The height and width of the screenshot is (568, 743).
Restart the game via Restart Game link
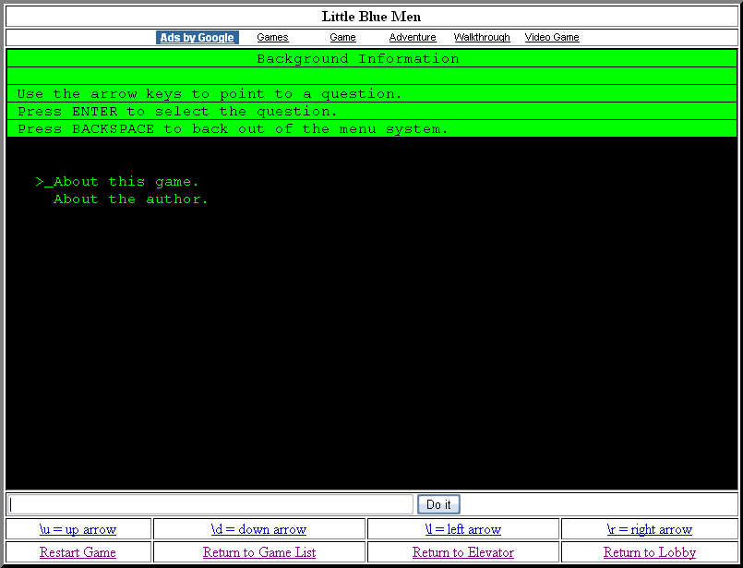tap(78, 552)
